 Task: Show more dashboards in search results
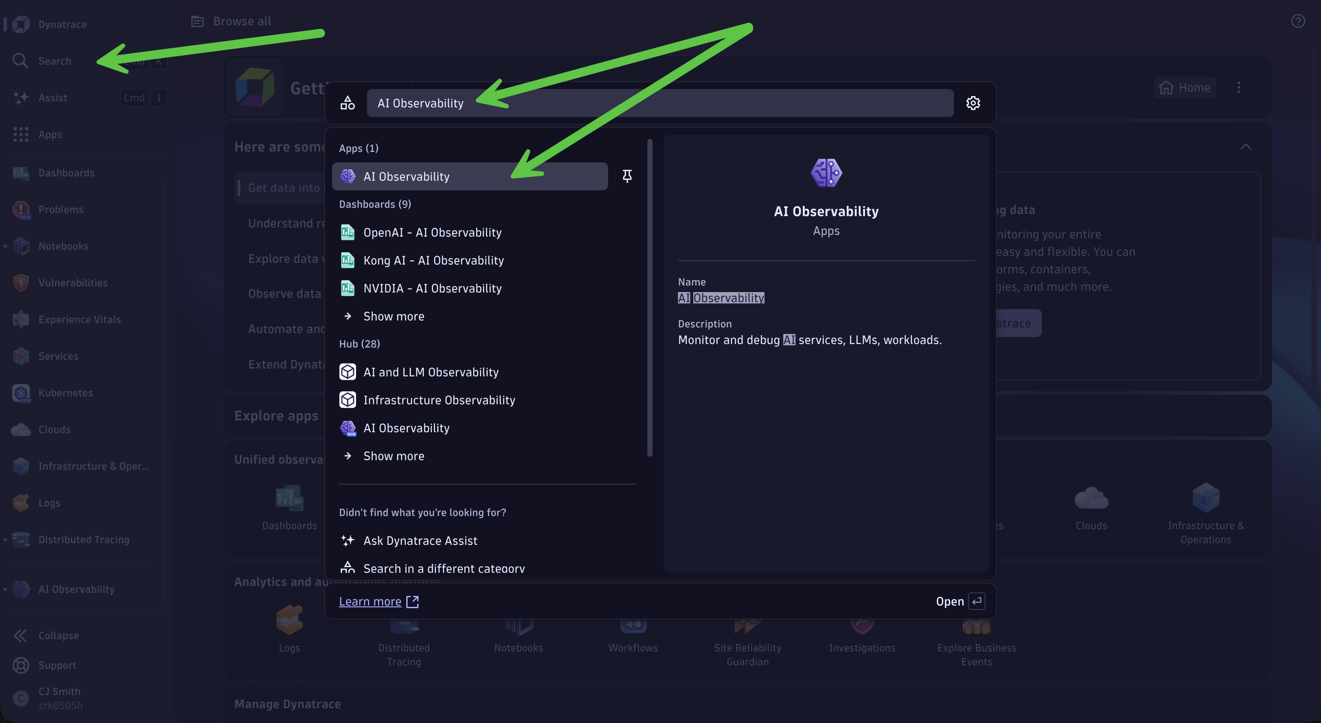pos(393,316)
